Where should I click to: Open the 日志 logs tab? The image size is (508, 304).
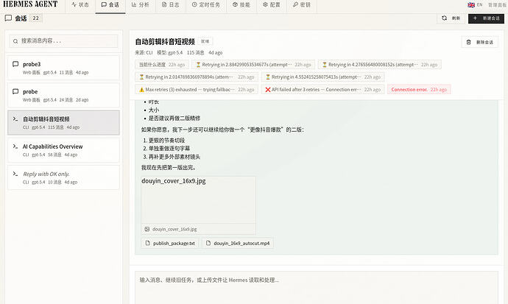click(170, 5)
